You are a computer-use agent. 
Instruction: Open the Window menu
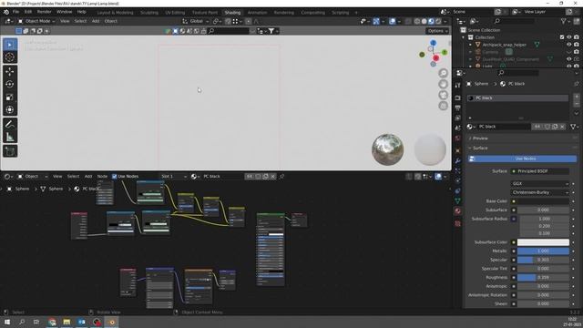[x=64, y=12]
